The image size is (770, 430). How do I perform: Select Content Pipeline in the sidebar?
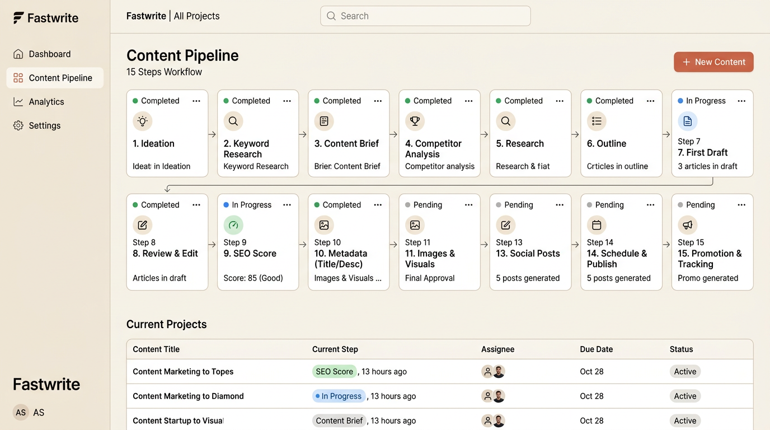click(55, 78)
